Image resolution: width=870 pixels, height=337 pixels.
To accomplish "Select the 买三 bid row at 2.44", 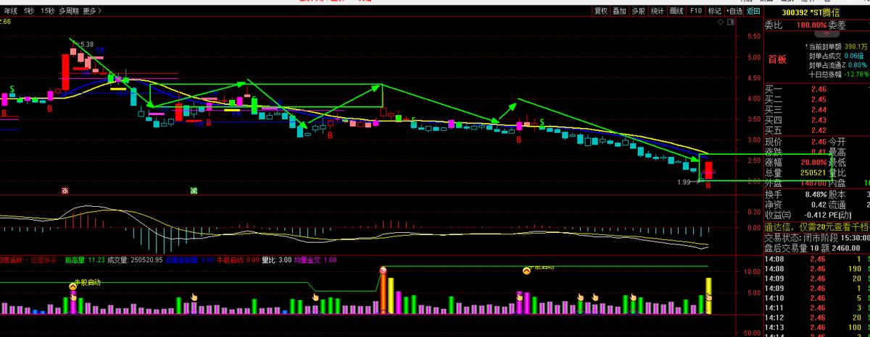I will pos(817,109).
